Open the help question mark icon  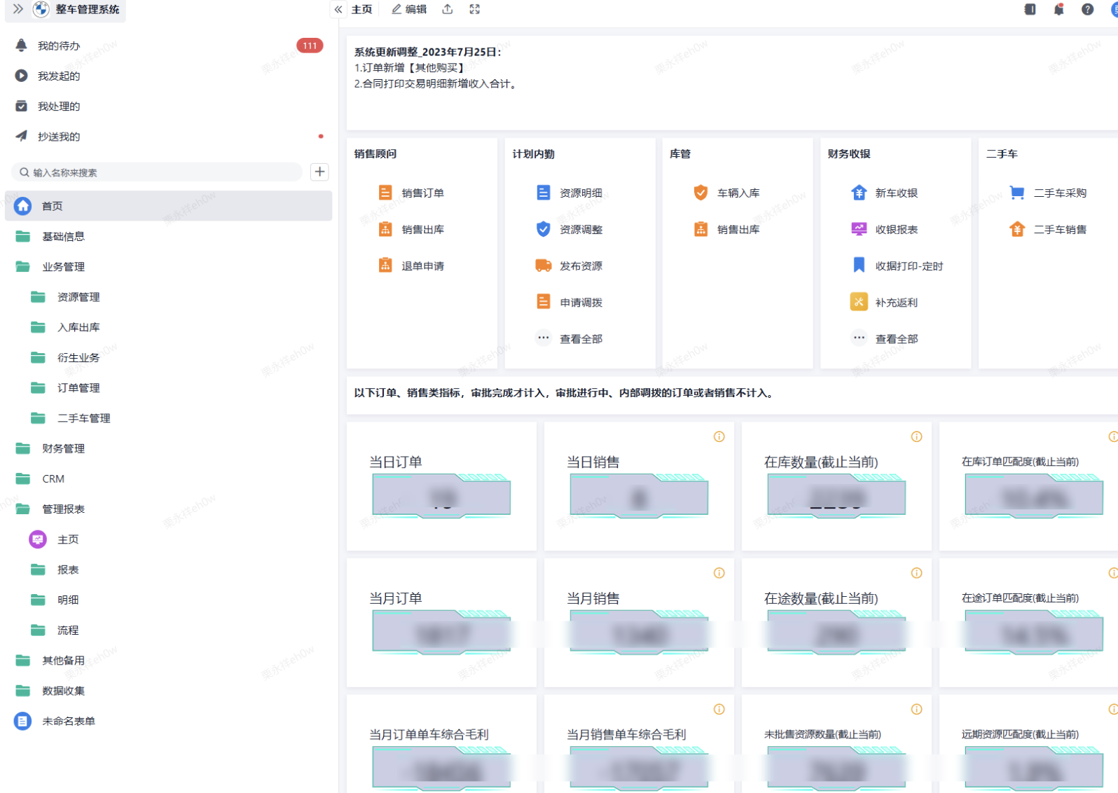pyautogui.click(x=1087, y=9)
